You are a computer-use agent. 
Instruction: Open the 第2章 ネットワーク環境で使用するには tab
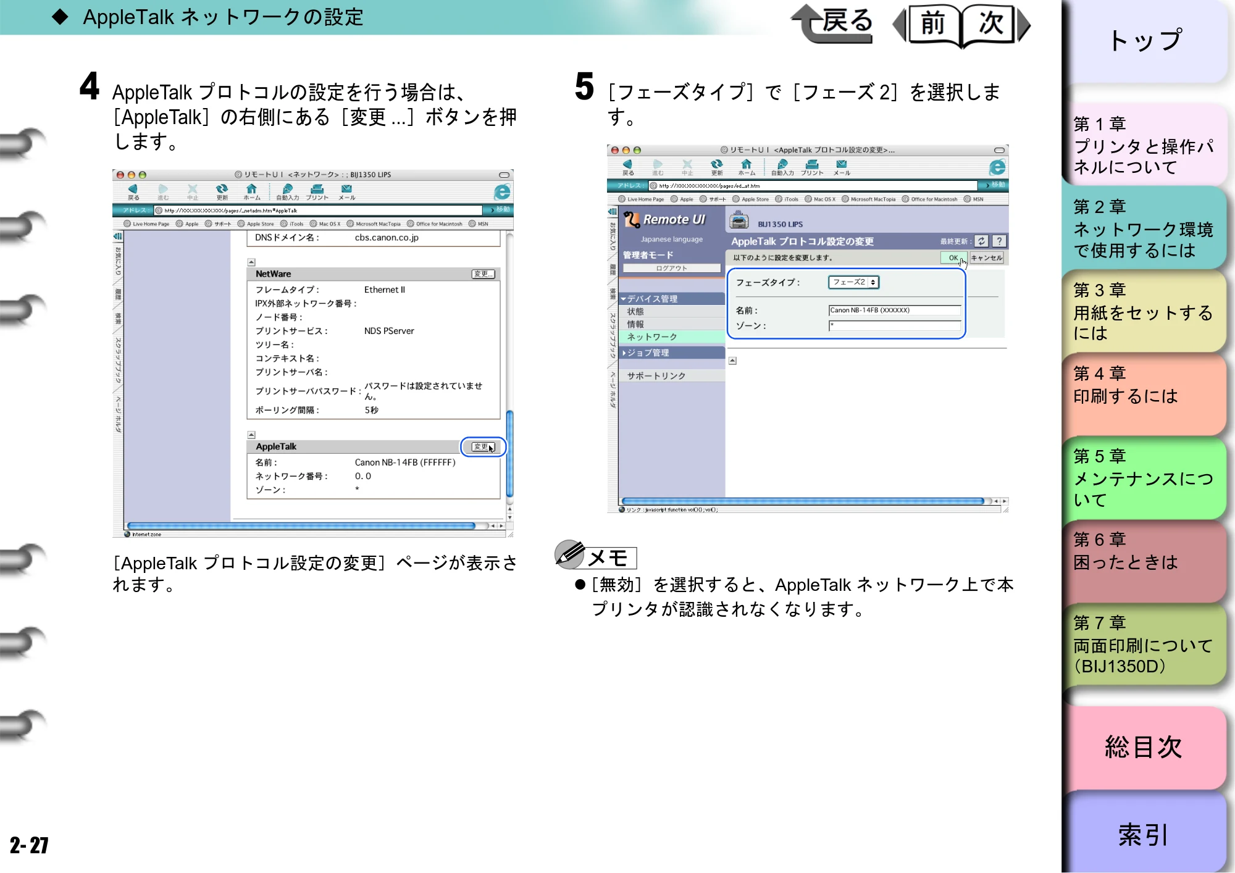1144,228
